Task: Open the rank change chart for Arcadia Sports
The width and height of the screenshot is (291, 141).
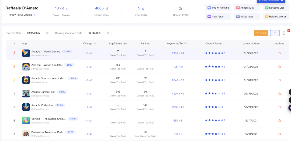Action: 91,80
